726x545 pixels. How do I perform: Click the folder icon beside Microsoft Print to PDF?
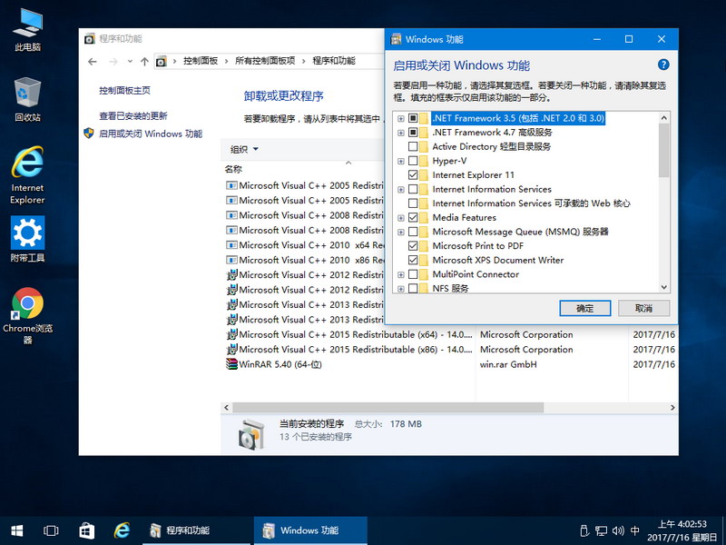(x=424, y=245)
